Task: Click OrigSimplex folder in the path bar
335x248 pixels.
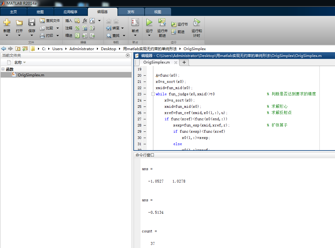Action: (x=195, y=49)
